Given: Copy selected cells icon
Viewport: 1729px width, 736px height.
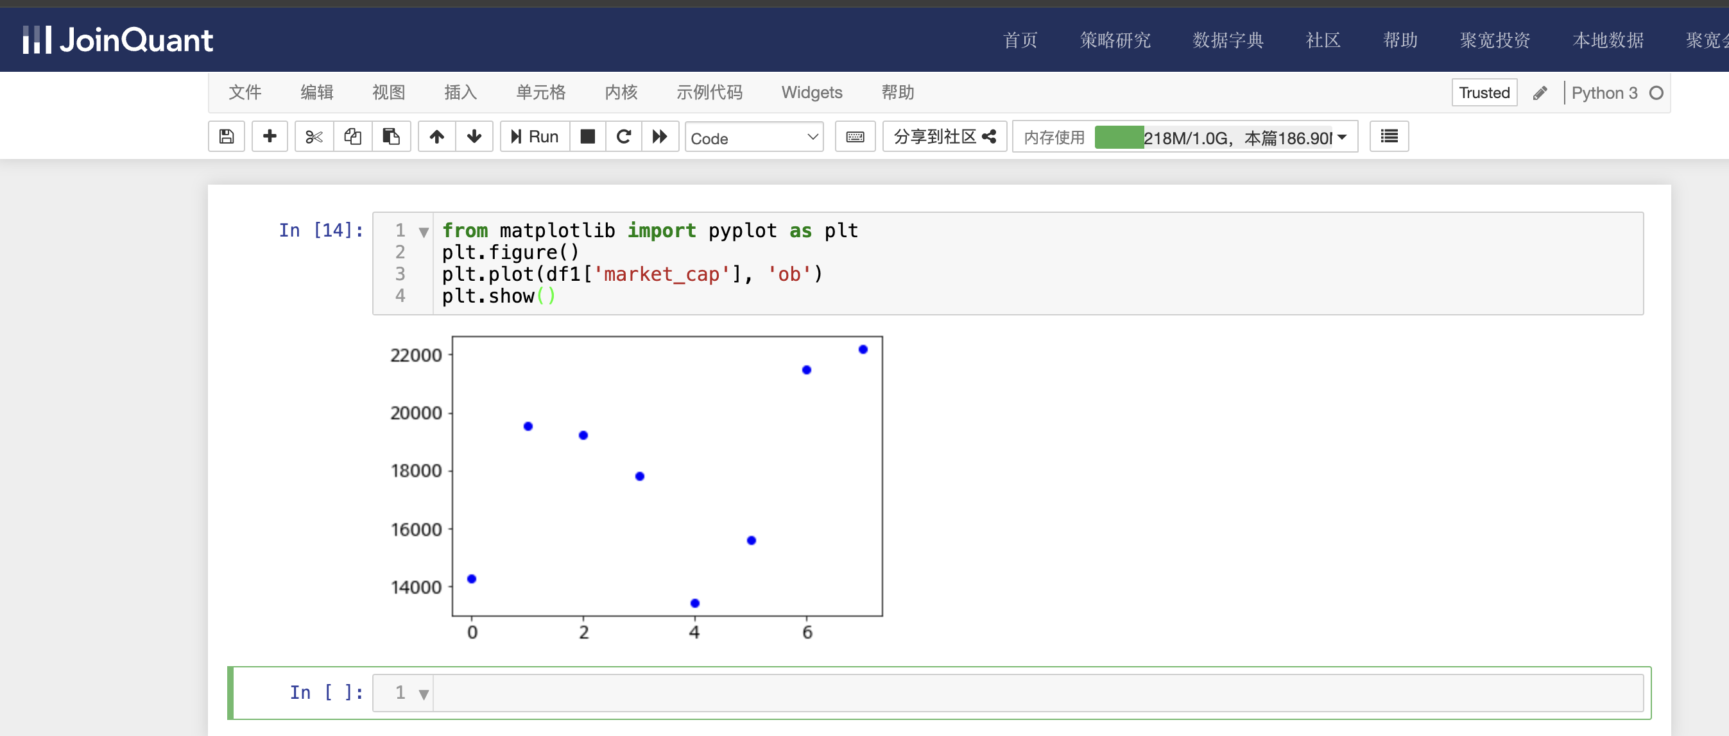Looking at the screenshot, I should tap(352, 137).
